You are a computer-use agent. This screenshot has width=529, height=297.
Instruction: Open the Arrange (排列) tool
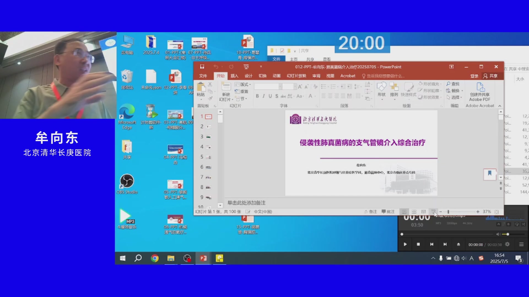click(394, 90)
